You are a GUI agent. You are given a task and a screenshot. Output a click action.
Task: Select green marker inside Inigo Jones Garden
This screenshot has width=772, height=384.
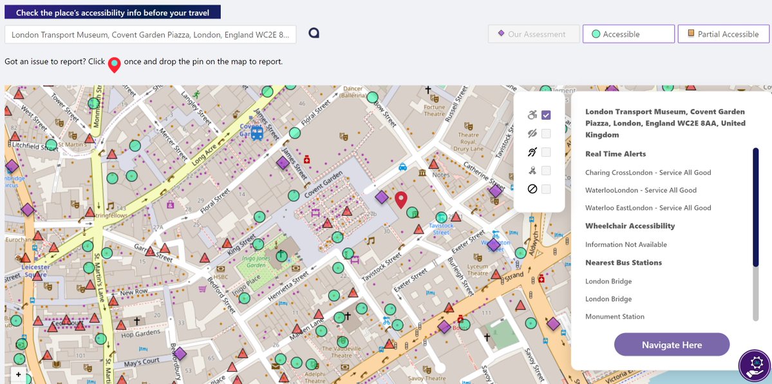[281, 255]
